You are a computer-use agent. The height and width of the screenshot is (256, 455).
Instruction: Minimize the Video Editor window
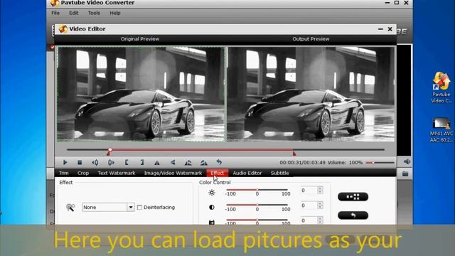click(380, 29)
